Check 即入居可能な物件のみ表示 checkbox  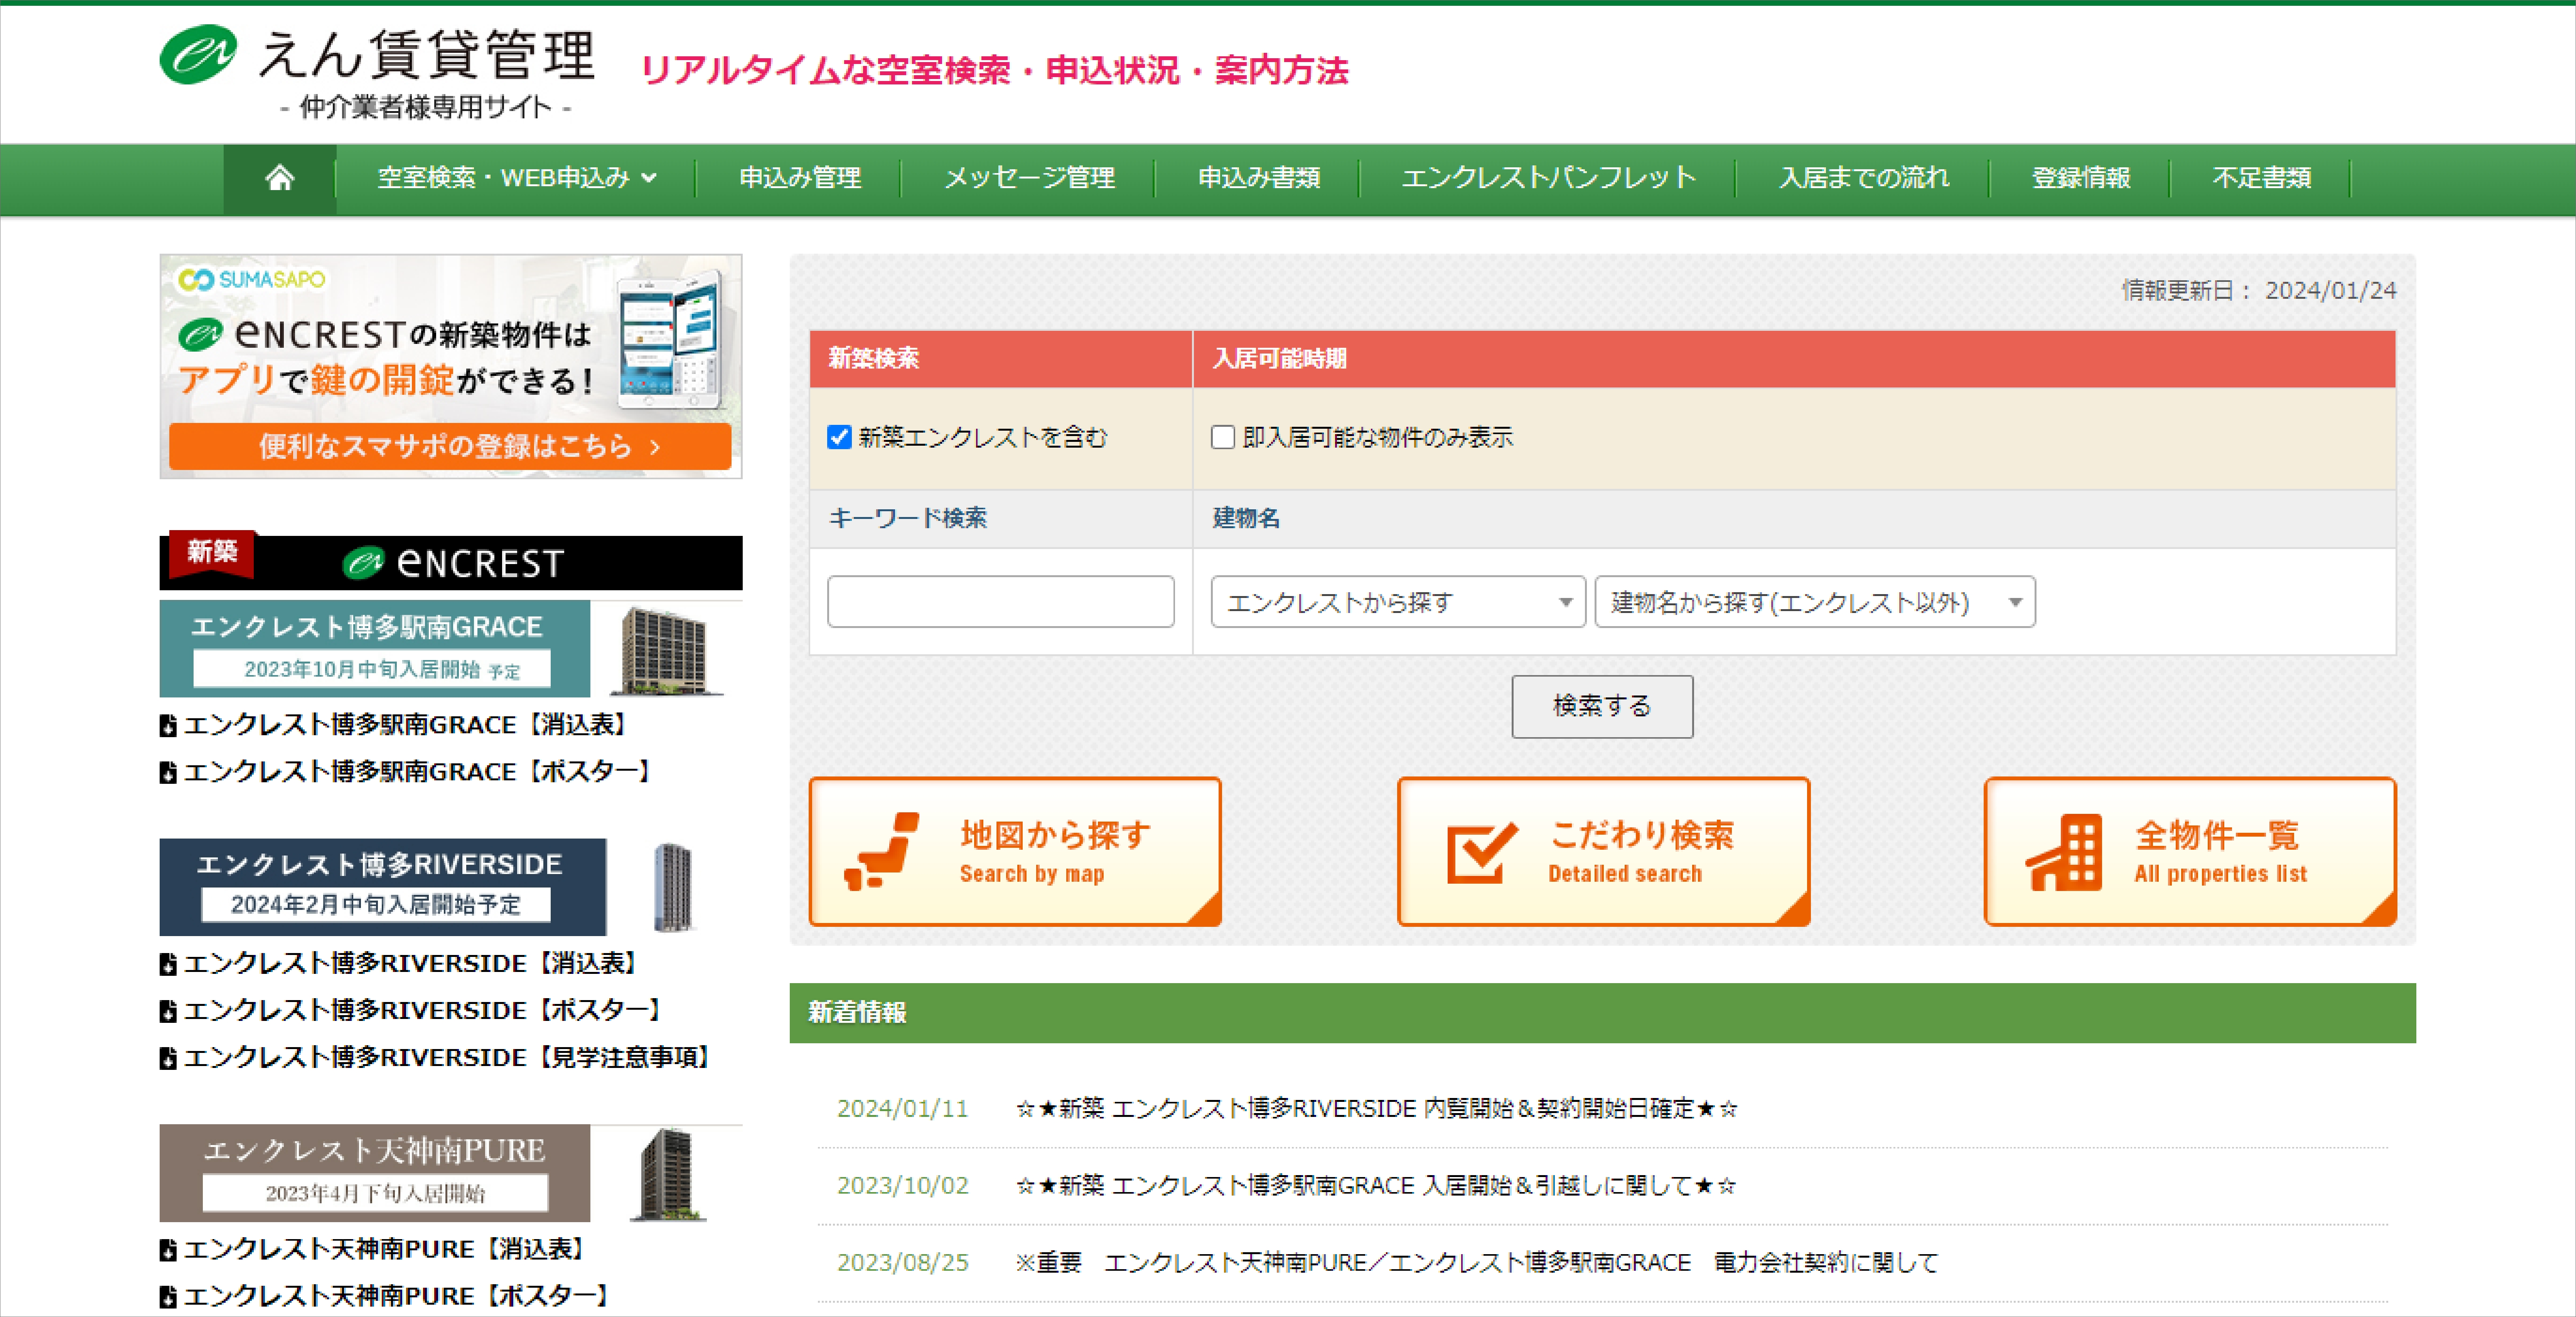tap(1222, 437)
